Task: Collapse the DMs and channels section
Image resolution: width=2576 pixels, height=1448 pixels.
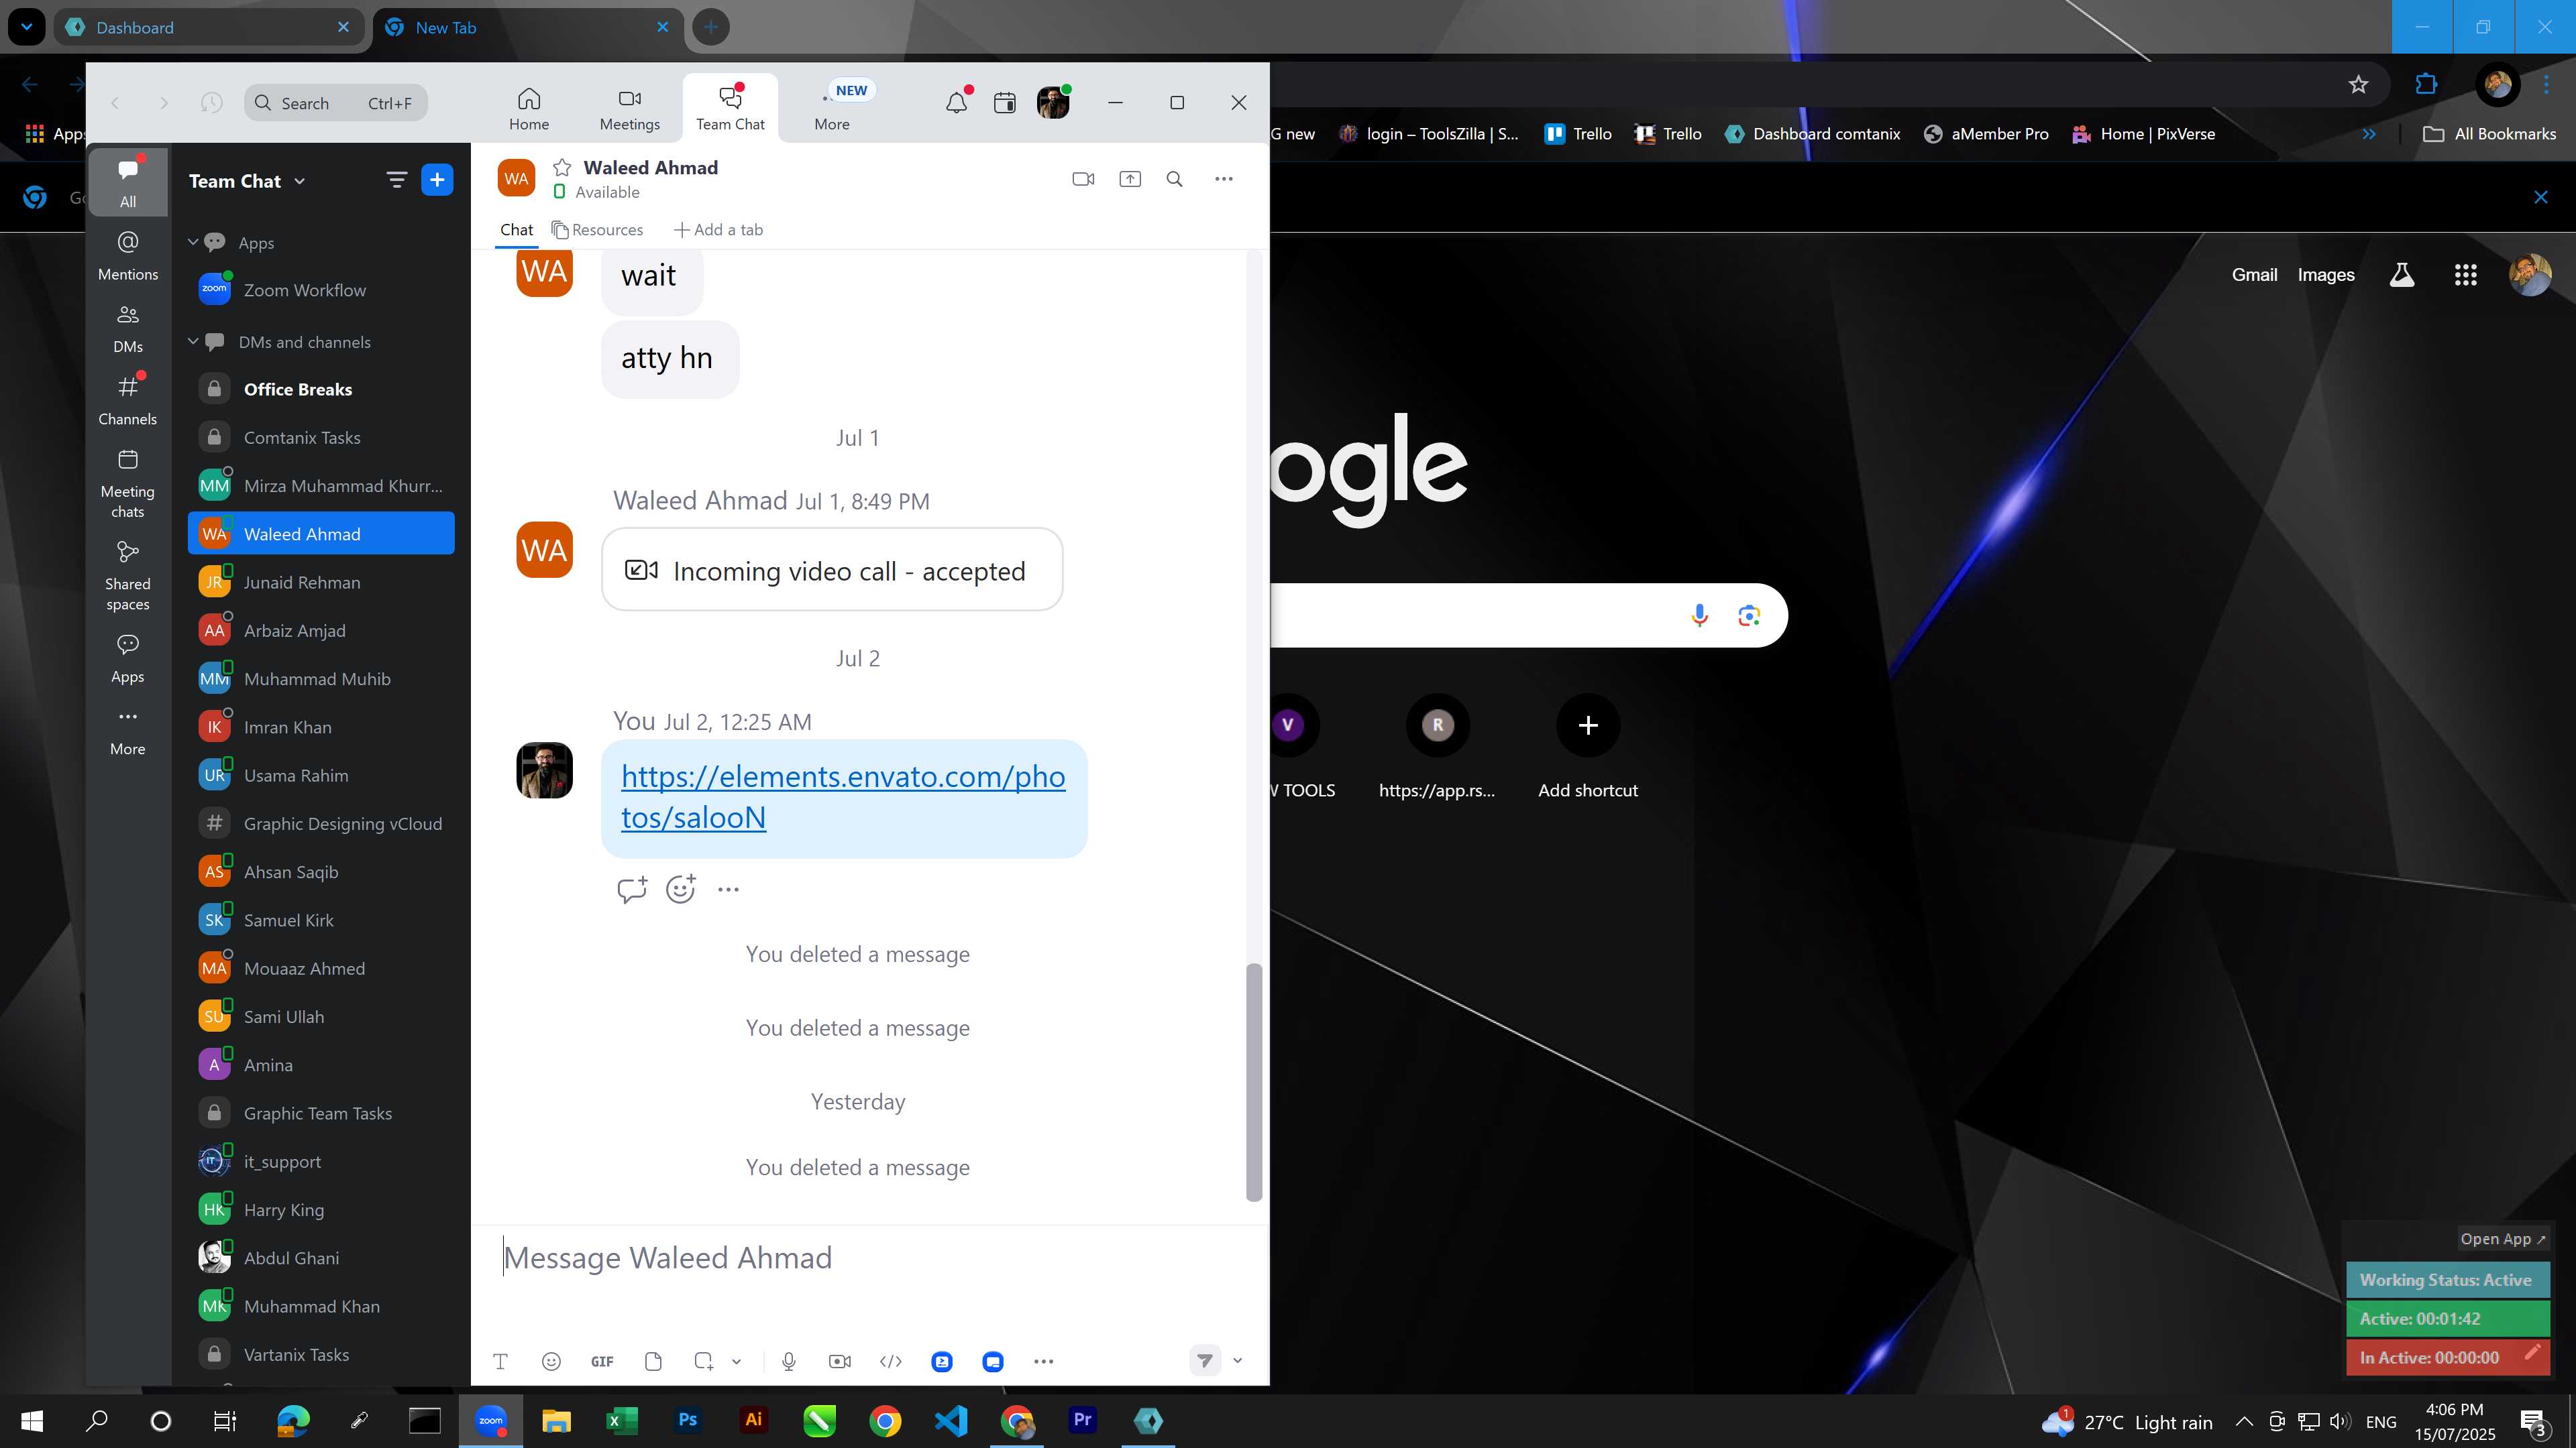Action: click(x=193, y=341)
